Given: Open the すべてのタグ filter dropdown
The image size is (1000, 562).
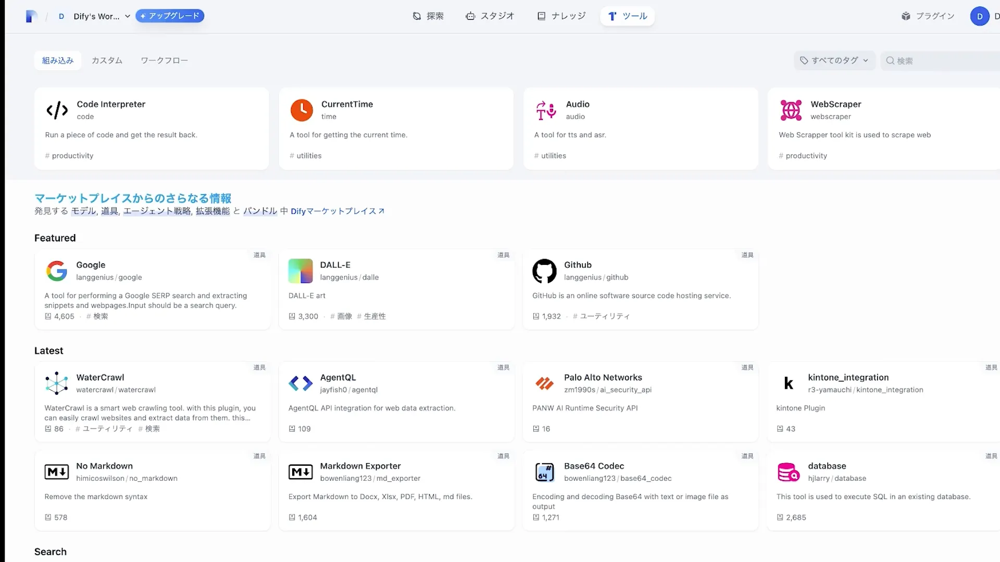Looking at the screenshot, I should (834, 60).
